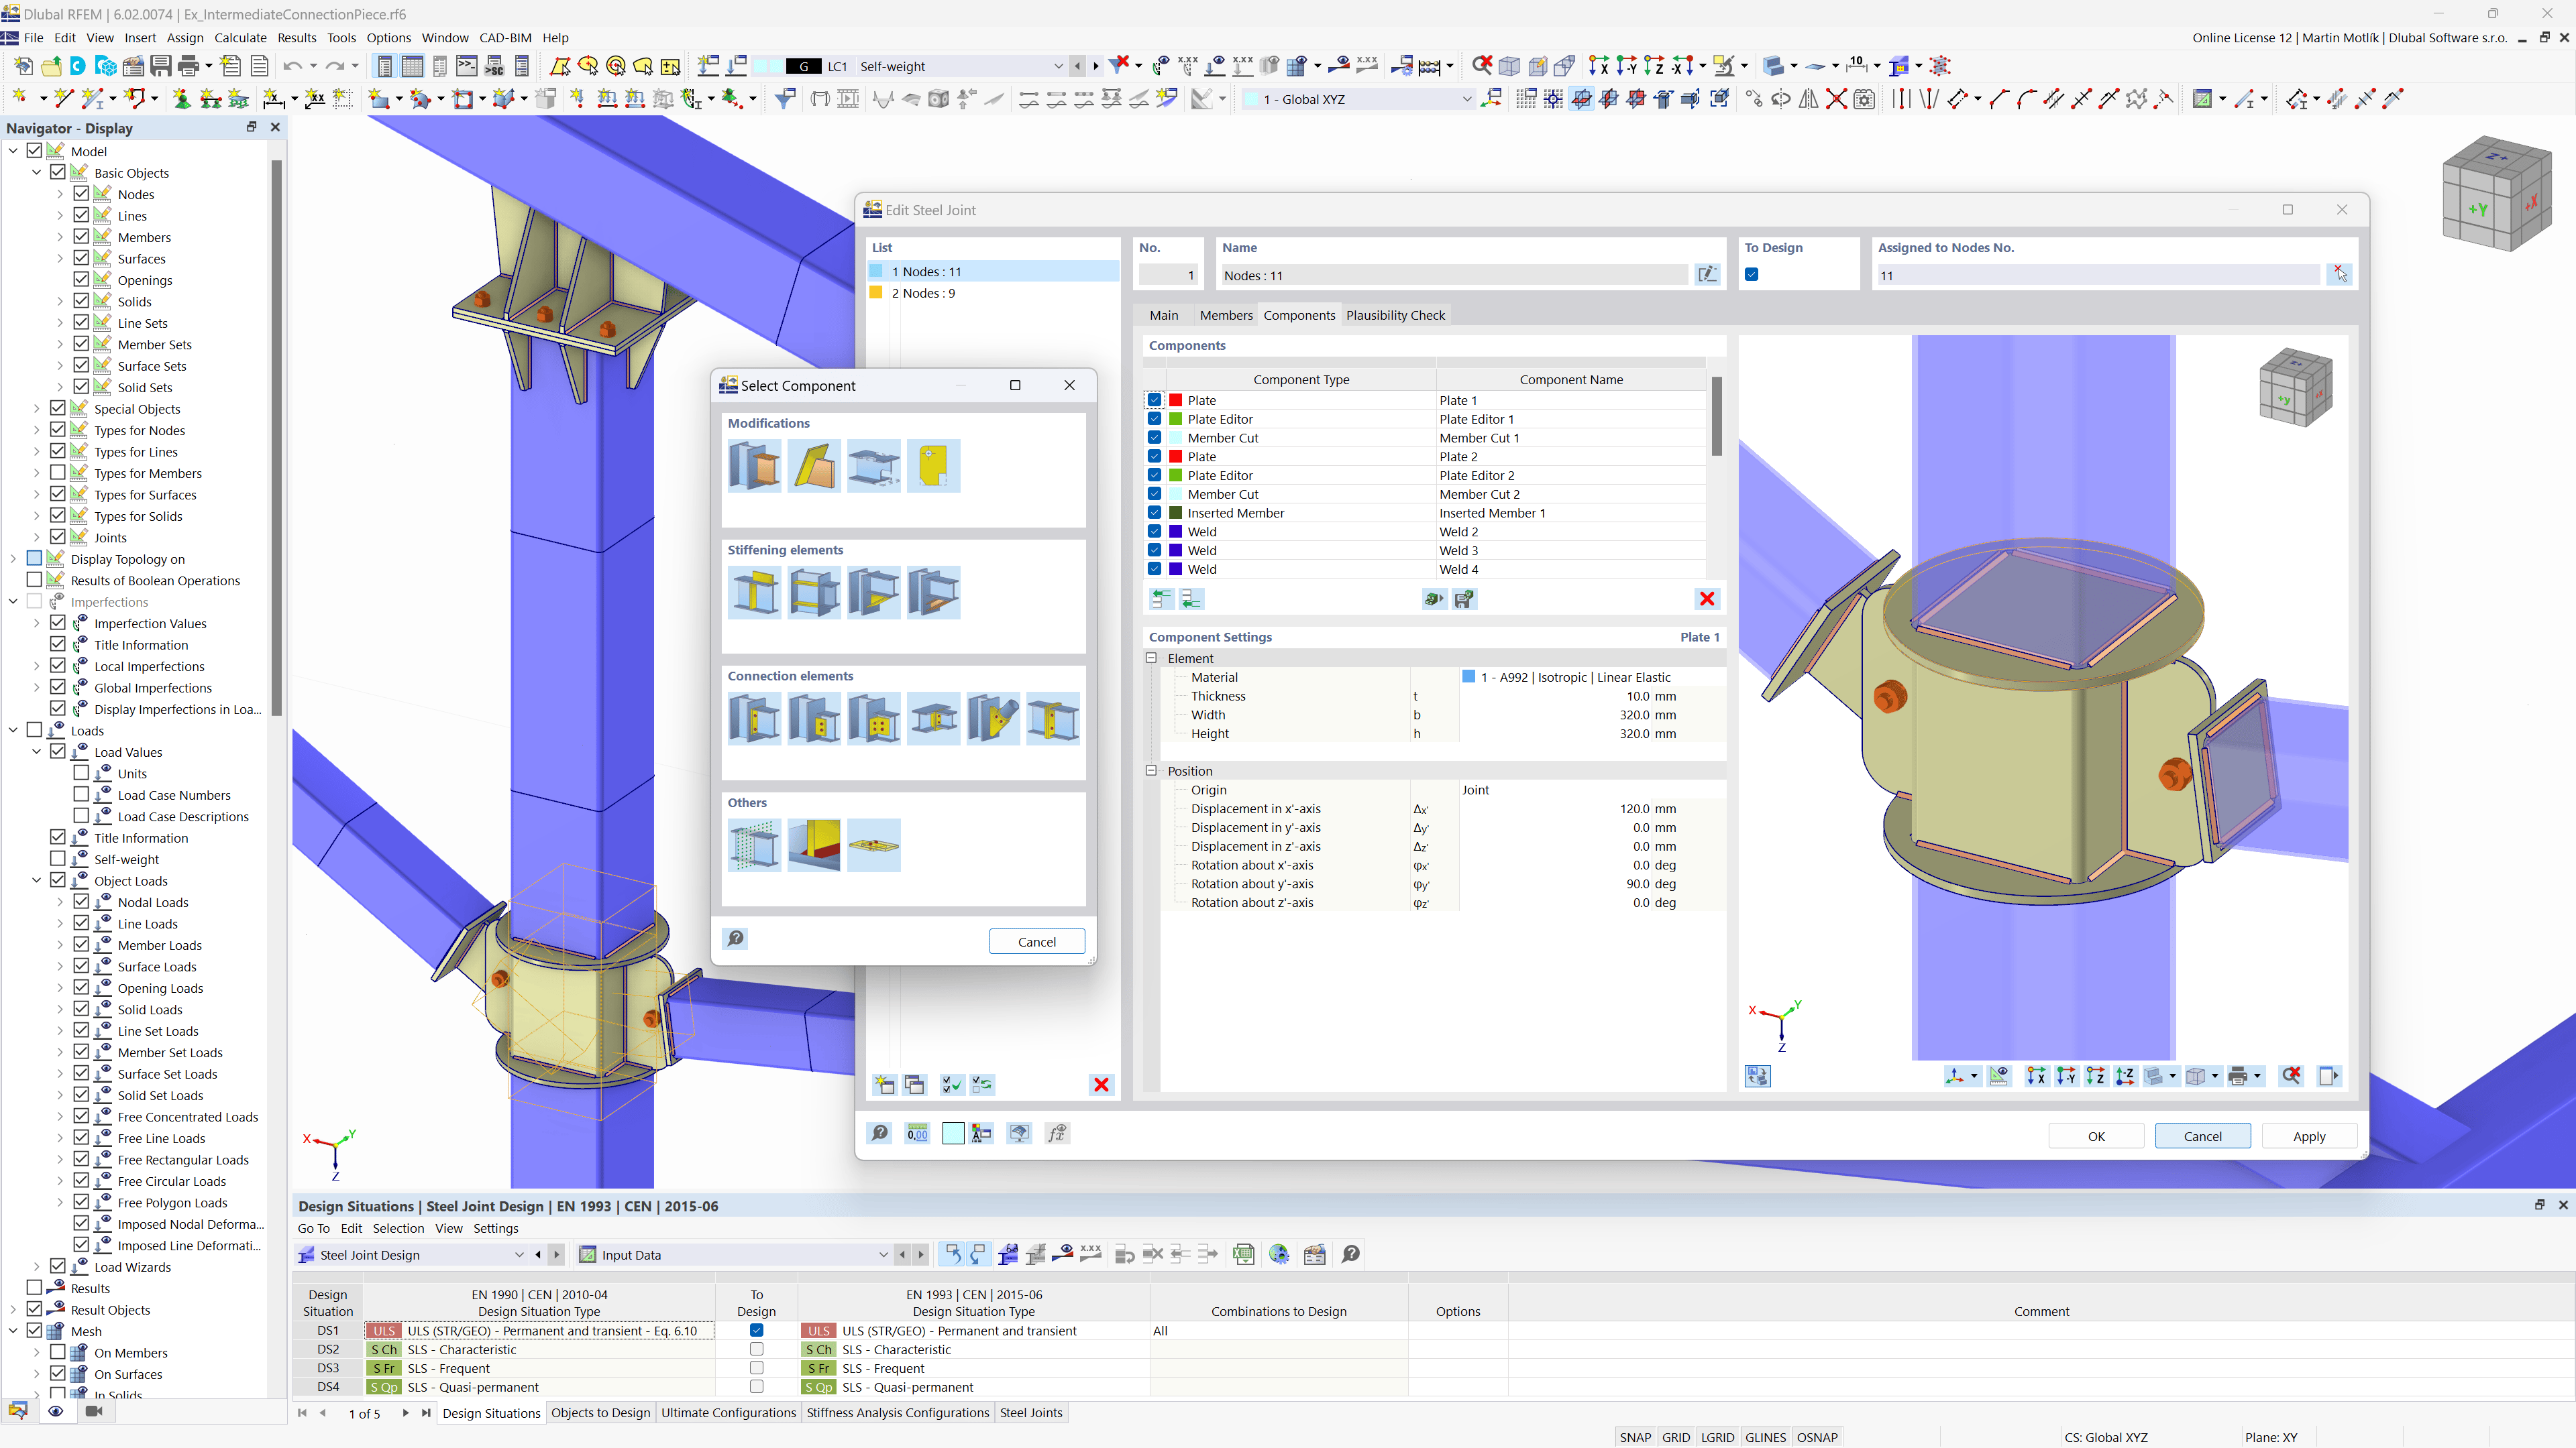
Task: Click the Apply button
Action: coord(2309,1135)
